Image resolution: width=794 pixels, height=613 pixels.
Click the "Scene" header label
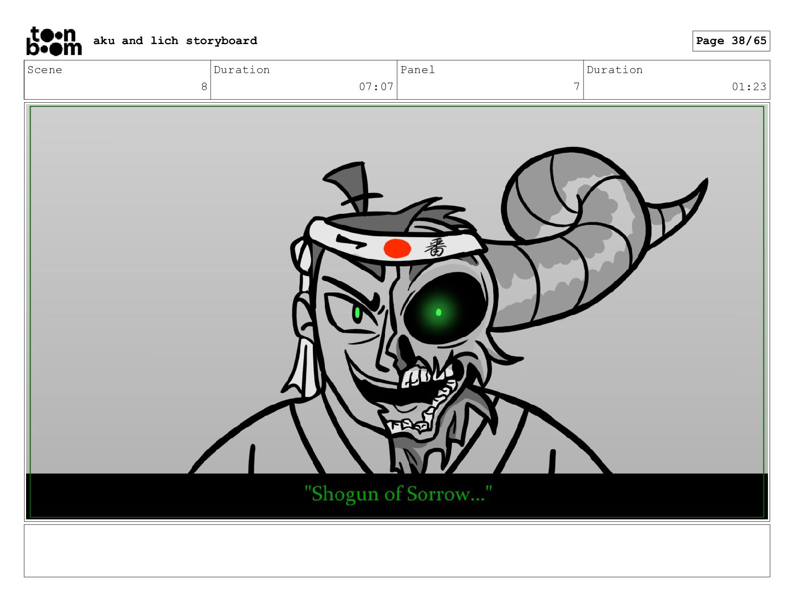[x=45, y=70]
